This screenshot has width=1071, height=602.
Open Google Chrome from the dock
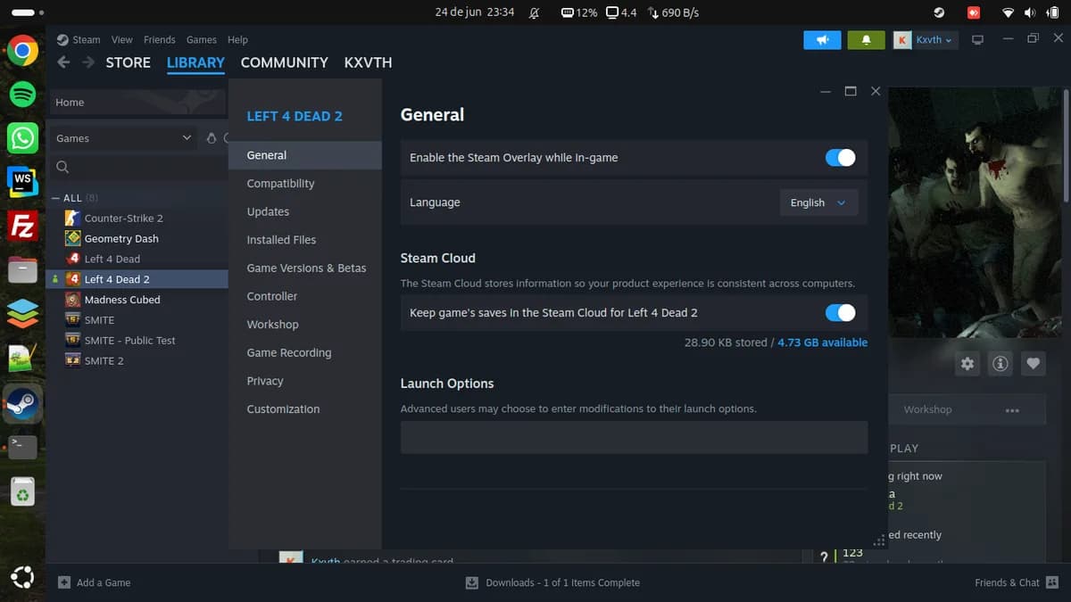click(x=22, y=50)
